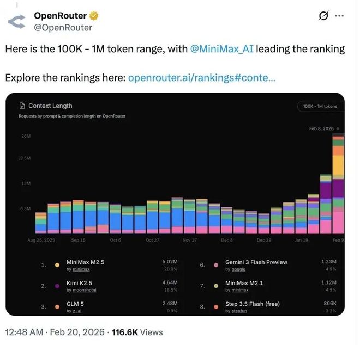Open the openrouter.ai/rankings link
This screenshot has height=345, width=360.
click(201, 78)
